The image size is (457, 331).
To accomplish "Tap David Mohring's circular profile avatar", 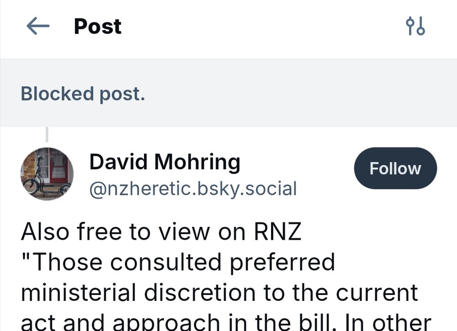I will [47, 173].
